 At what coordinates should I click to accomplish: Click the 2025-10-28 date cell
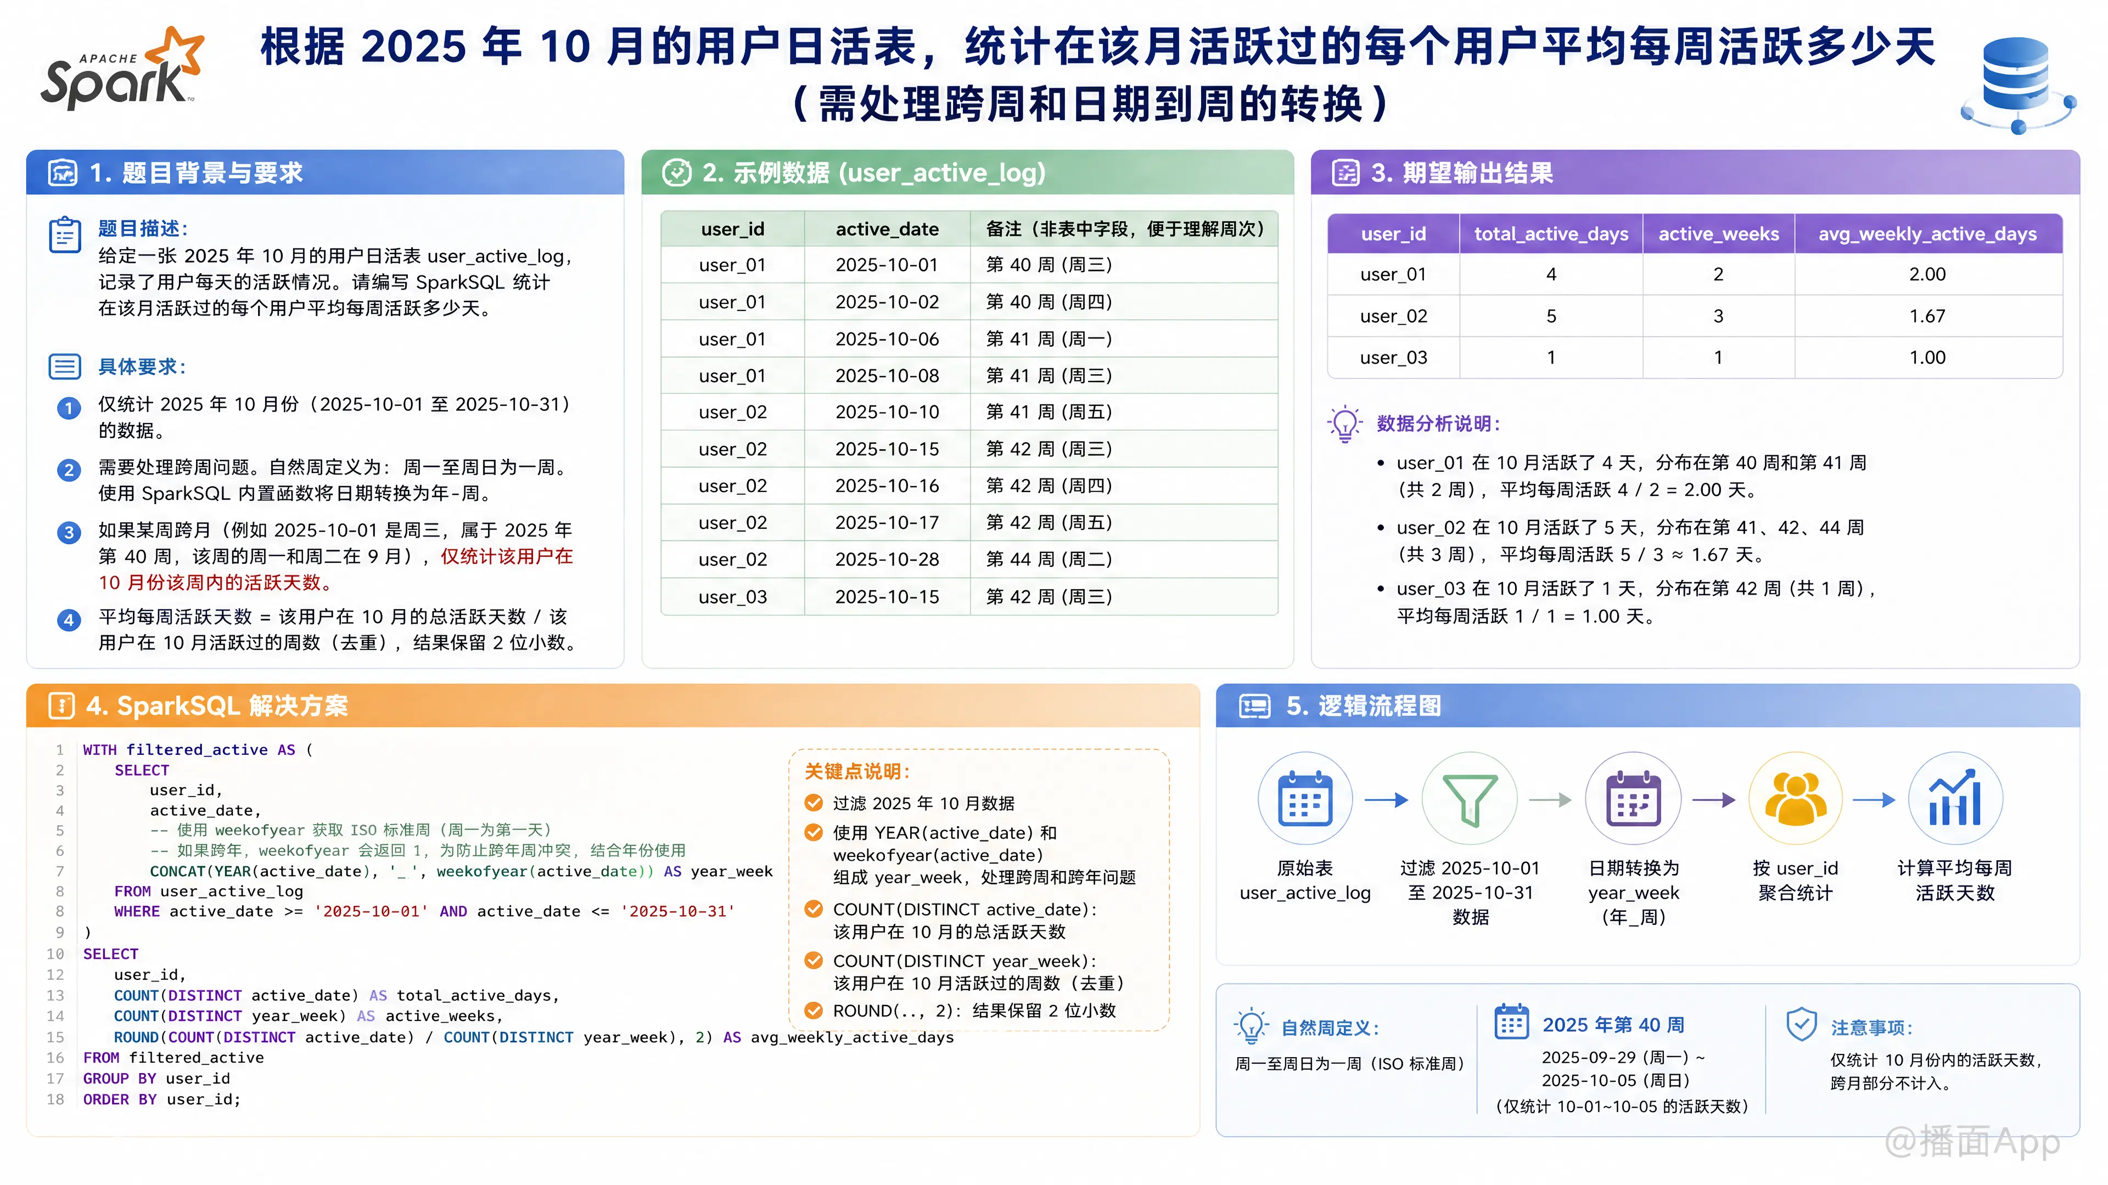[887, 560]
